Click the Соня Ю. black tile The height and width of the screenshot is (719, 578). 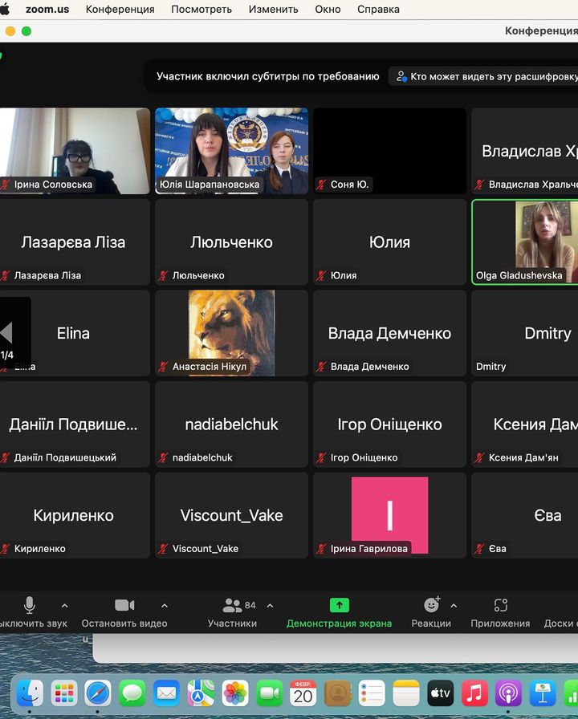click(x=390, y=151)
